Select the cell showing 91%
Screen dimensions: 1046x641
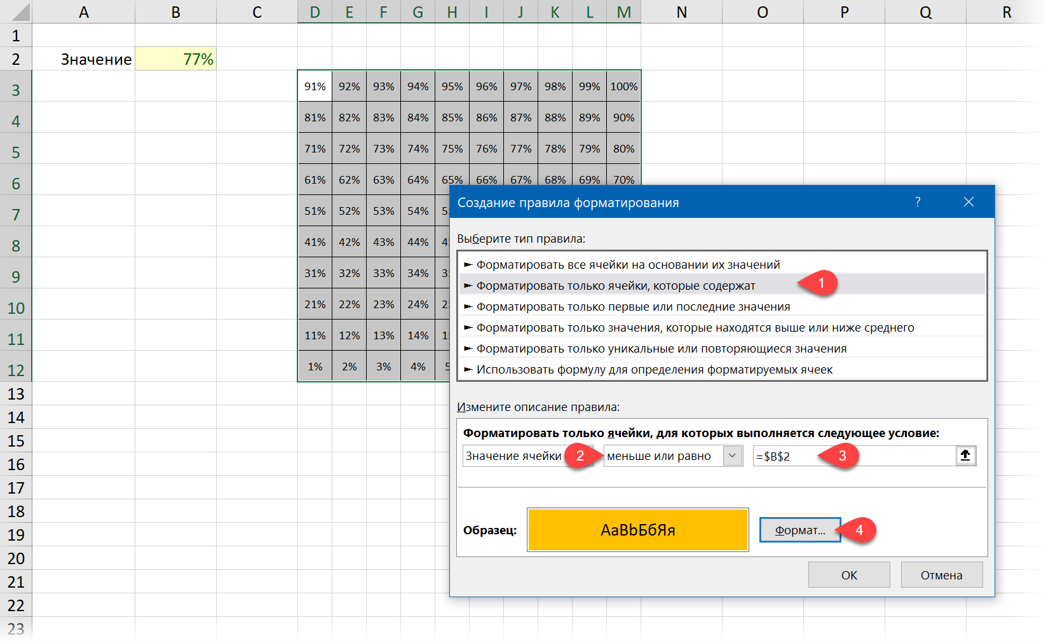pos(315,86)
